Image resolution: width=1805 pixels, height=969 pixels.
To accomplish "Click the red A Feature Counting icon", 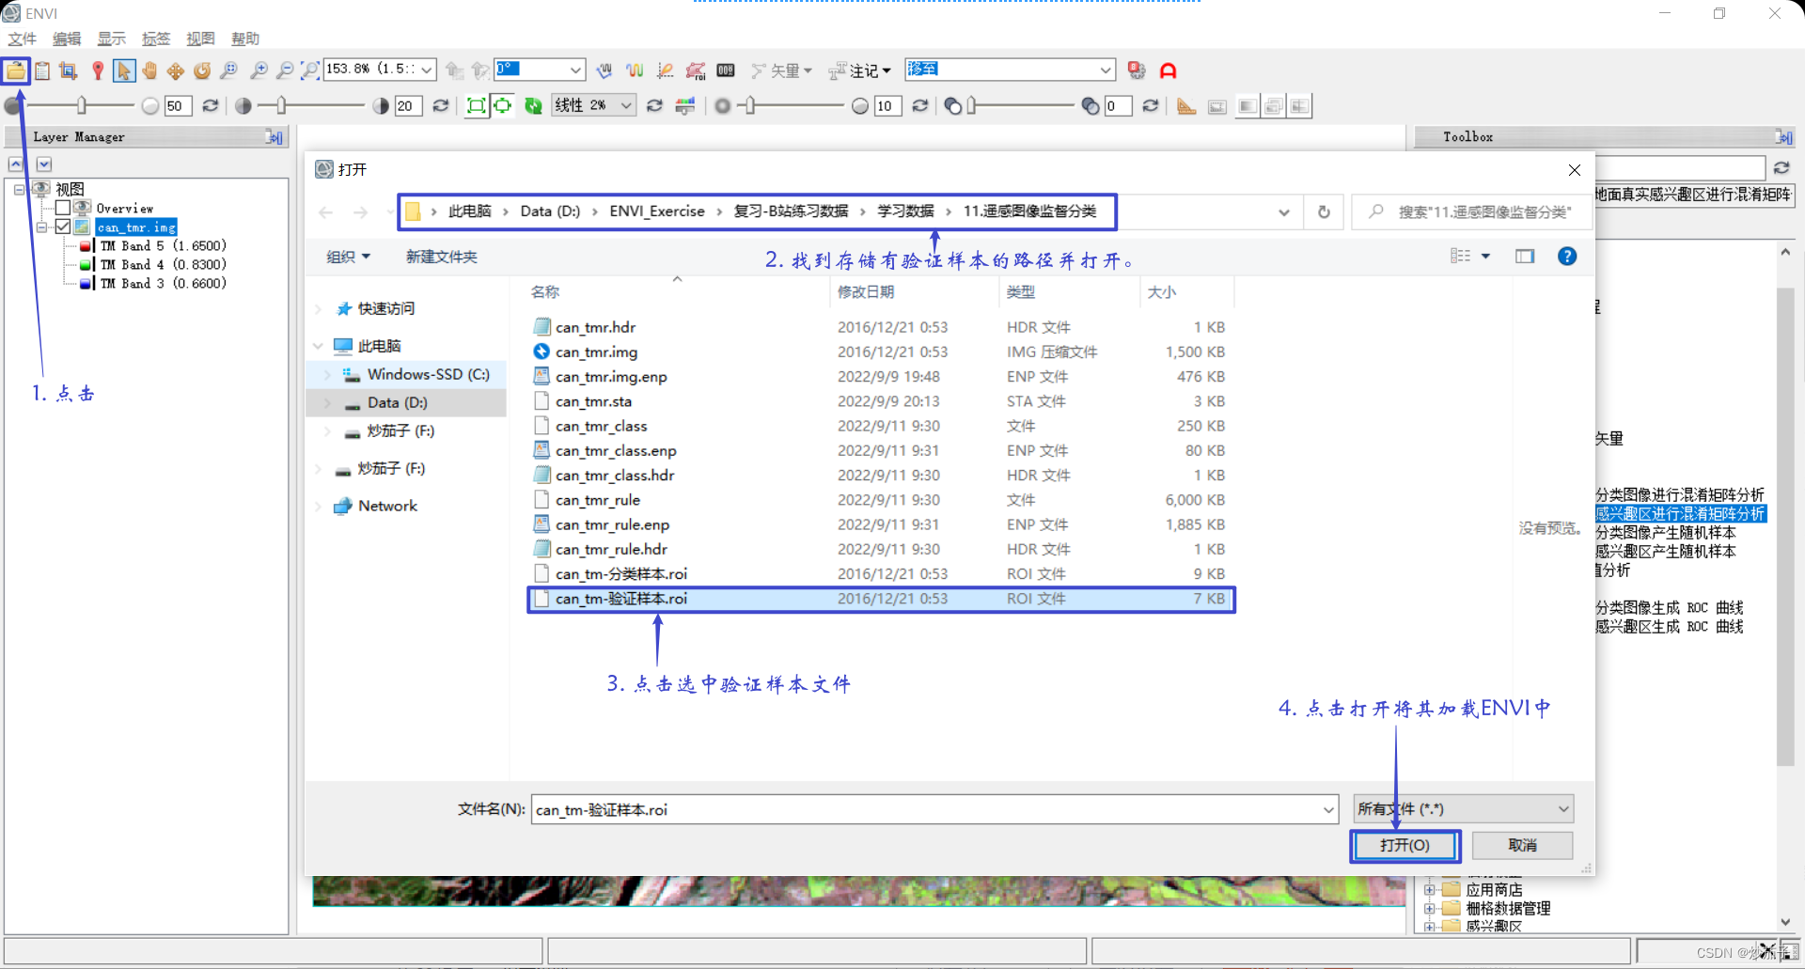I will point(1169,70).
